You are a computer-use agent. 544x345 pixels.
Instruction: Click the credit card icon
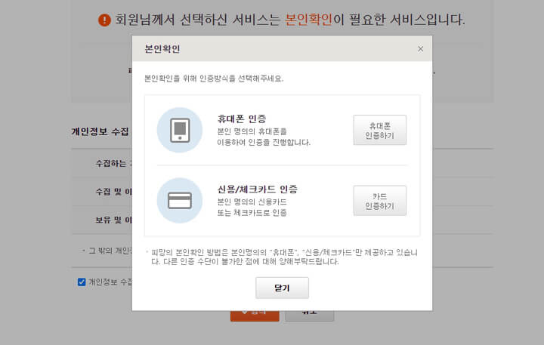pos(180,200)
